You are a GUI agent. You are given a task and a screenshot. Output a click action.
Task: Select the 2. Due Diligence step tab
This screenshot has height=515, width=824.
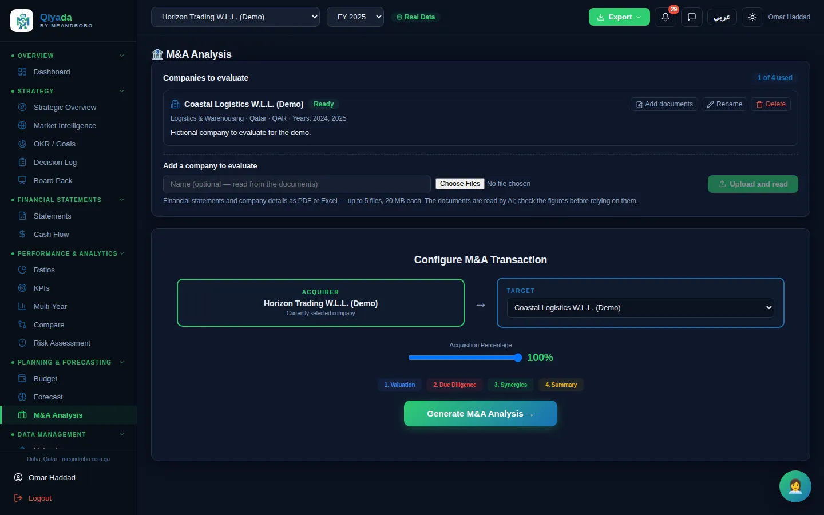pos(455,385)
